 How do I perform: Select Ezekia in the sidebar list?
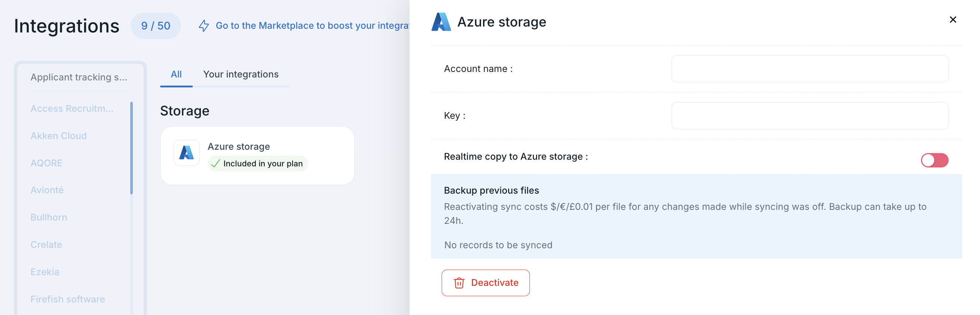click(x=45, y=271)
